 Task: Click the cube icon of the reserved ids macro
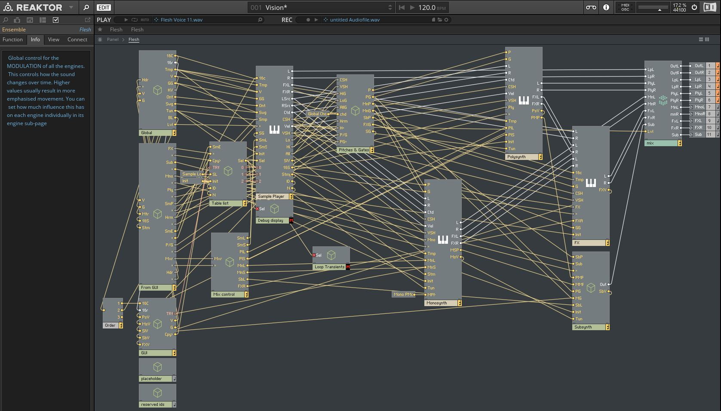157,393
